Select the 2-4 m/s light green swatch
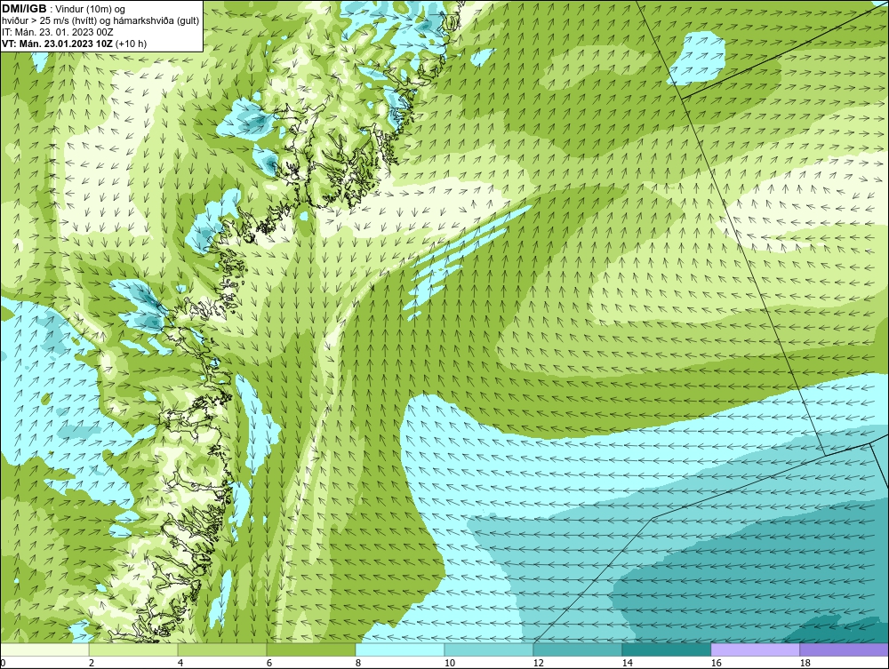The height and width of the screenshot is (669, 889). click(x=133, y=649)
